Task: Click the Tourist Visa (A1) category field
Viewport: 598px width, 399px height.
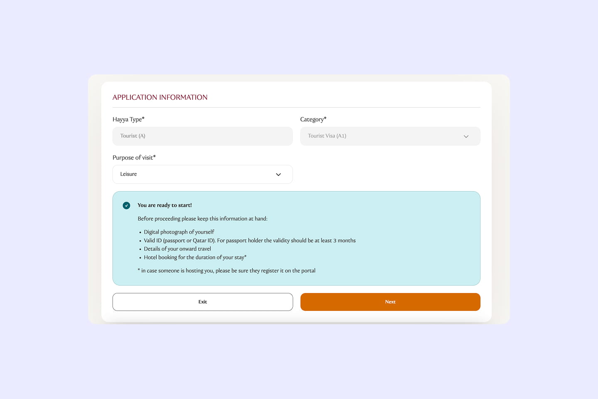Action: pos(382,136)
